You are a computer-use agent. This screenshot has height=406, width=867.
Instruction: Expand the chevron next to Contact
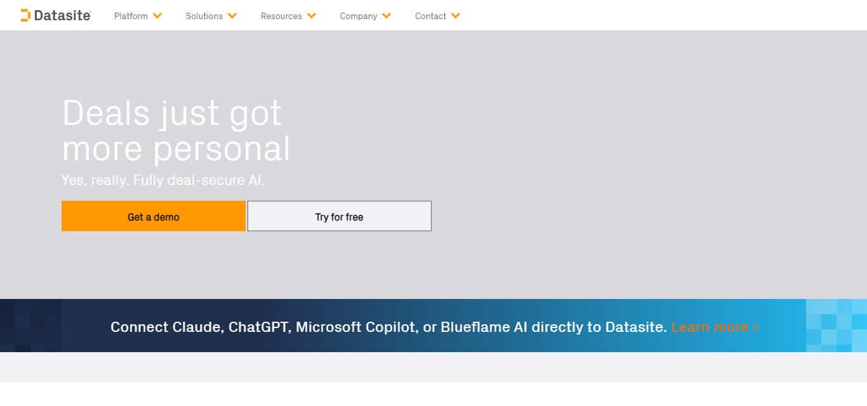[456, 16]
